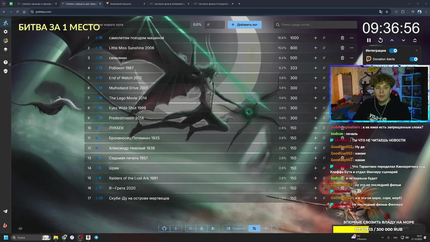The image size is (430, 242).
Task: Open help question mark in sidebar
Action: 5,62
